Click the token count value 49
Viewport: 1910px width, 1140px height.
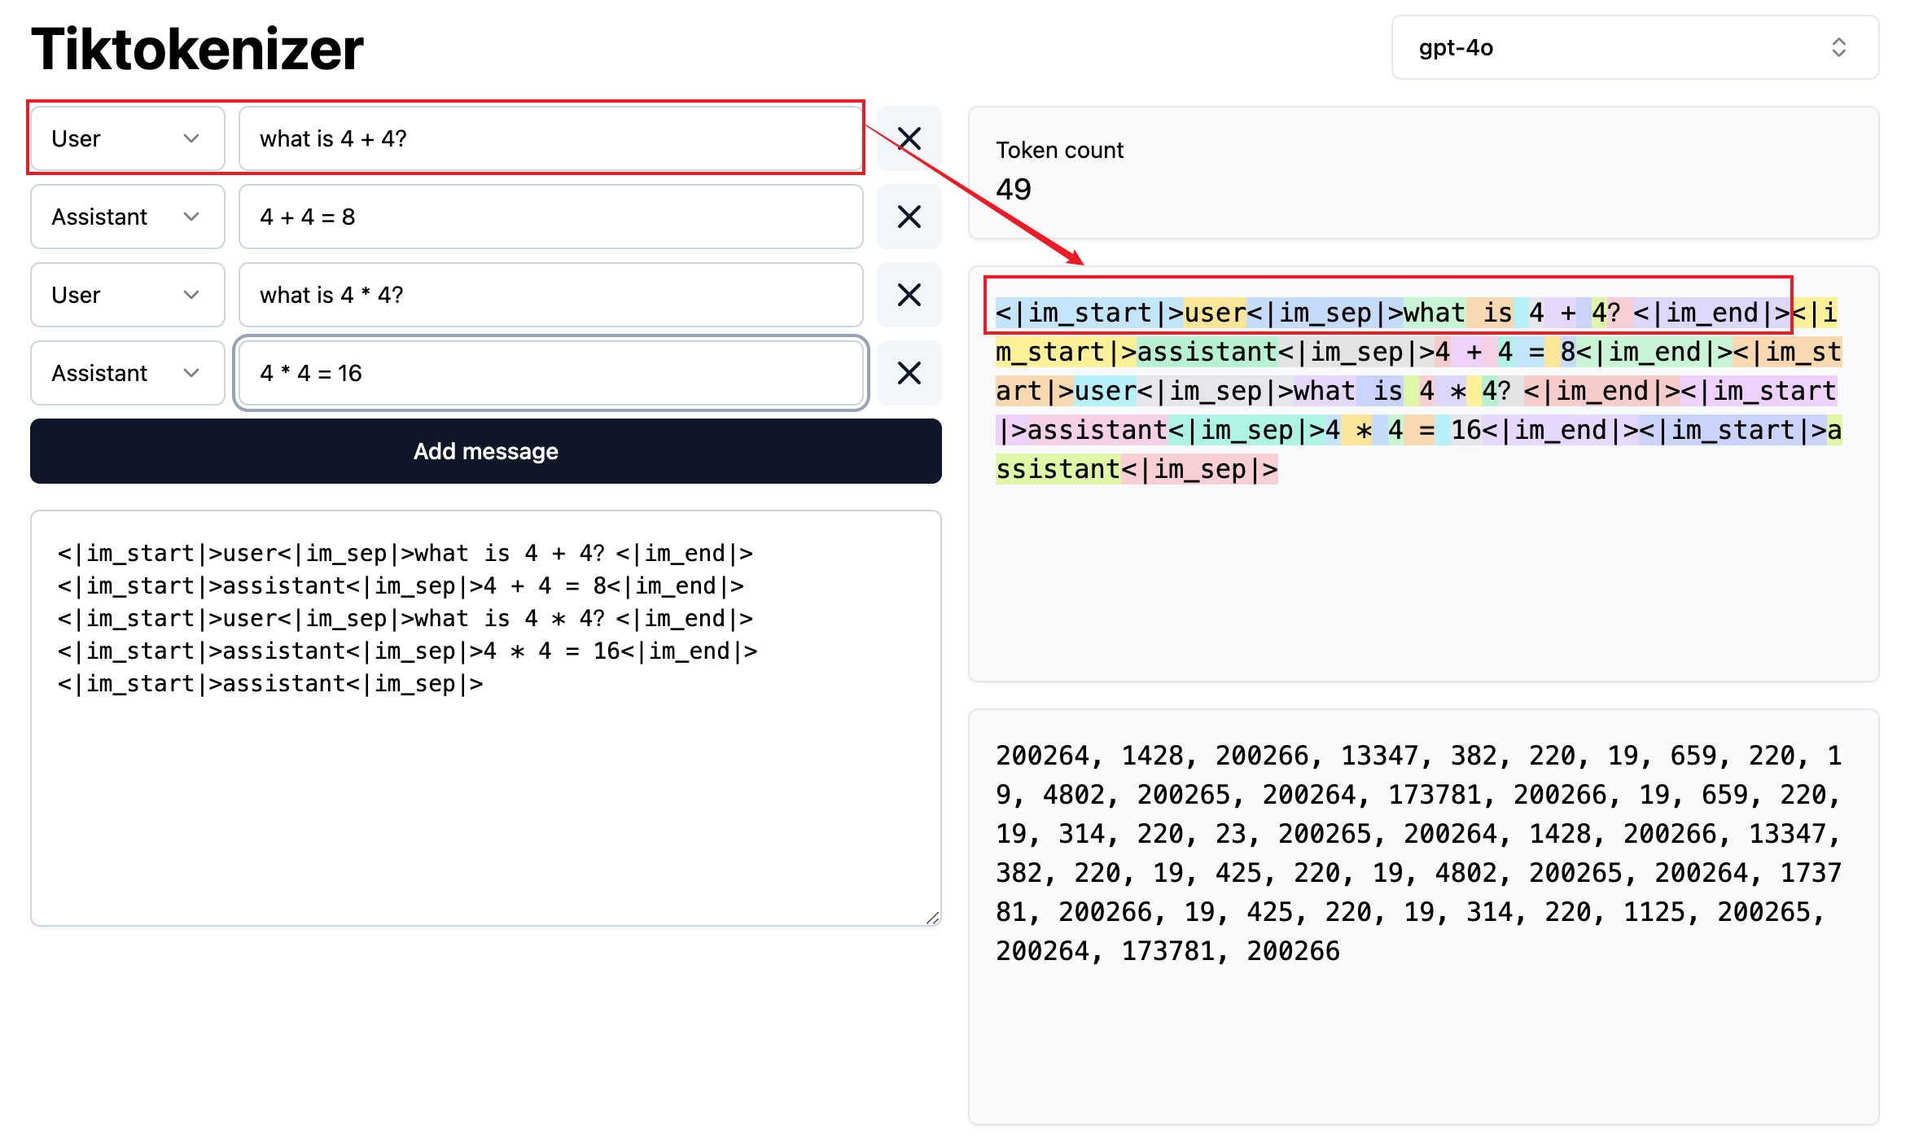(x=1014, y=190)
